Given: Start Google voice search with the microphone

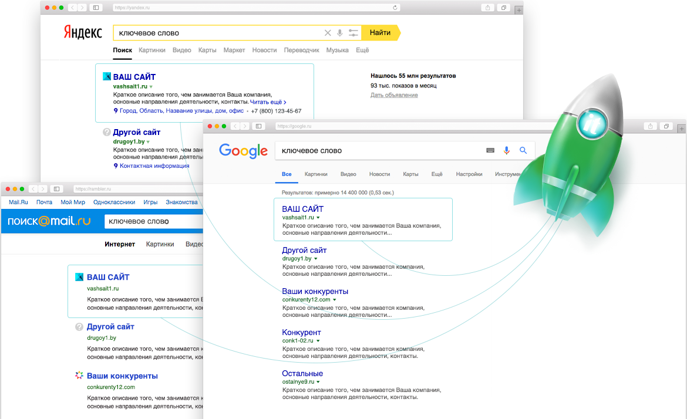Looking at the screenshot, I should click(507, 150).
